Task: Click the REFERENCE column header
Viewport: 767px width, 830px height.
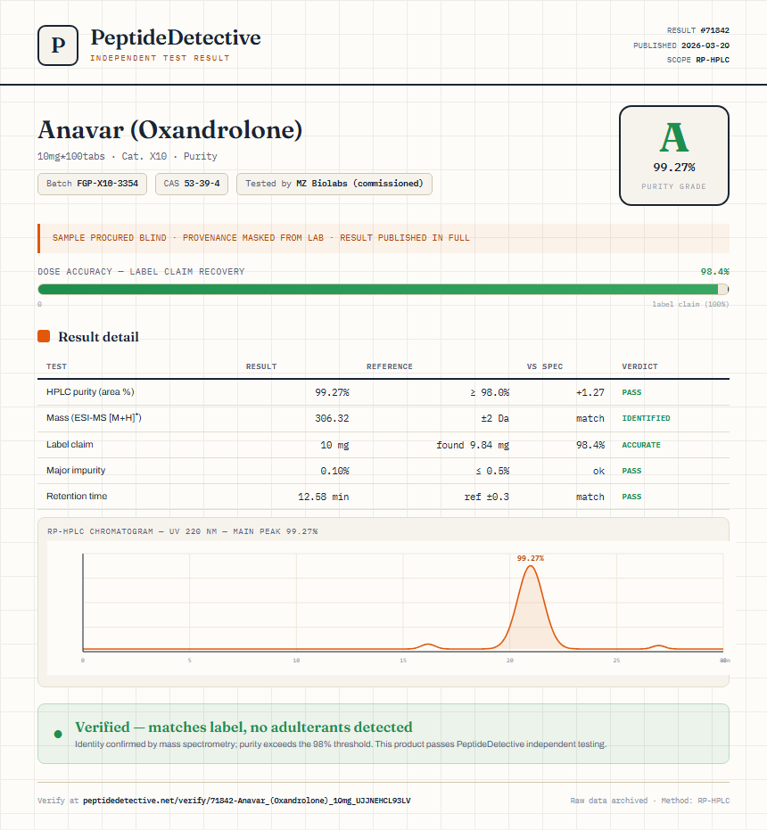Action: coord(390,366)
